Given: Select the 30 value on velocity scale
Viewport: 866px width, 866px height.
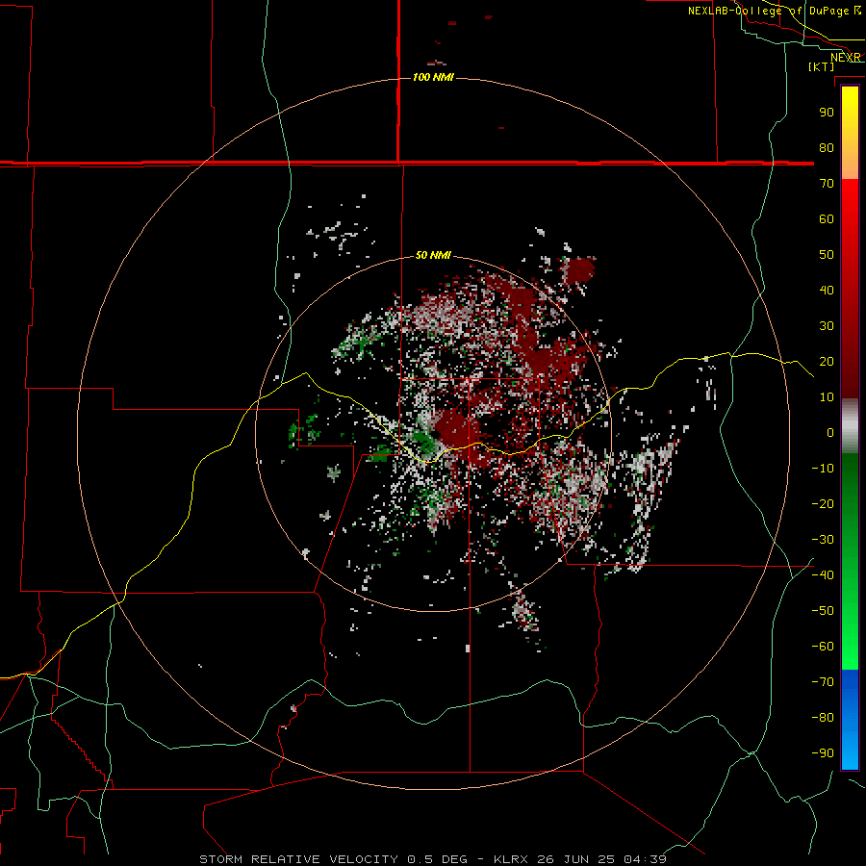Looking at the screenshot, I should (827, 326).
